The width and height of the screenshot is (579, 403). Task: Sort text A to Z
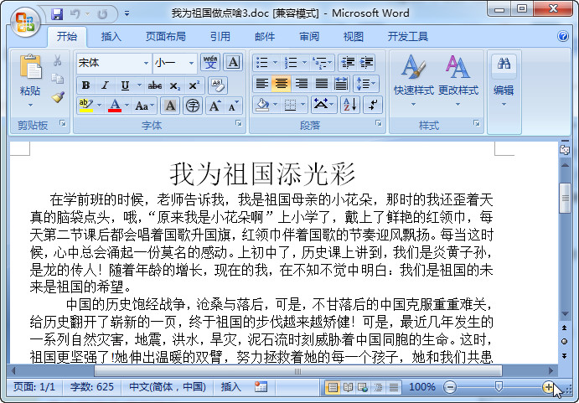[349, 105]
